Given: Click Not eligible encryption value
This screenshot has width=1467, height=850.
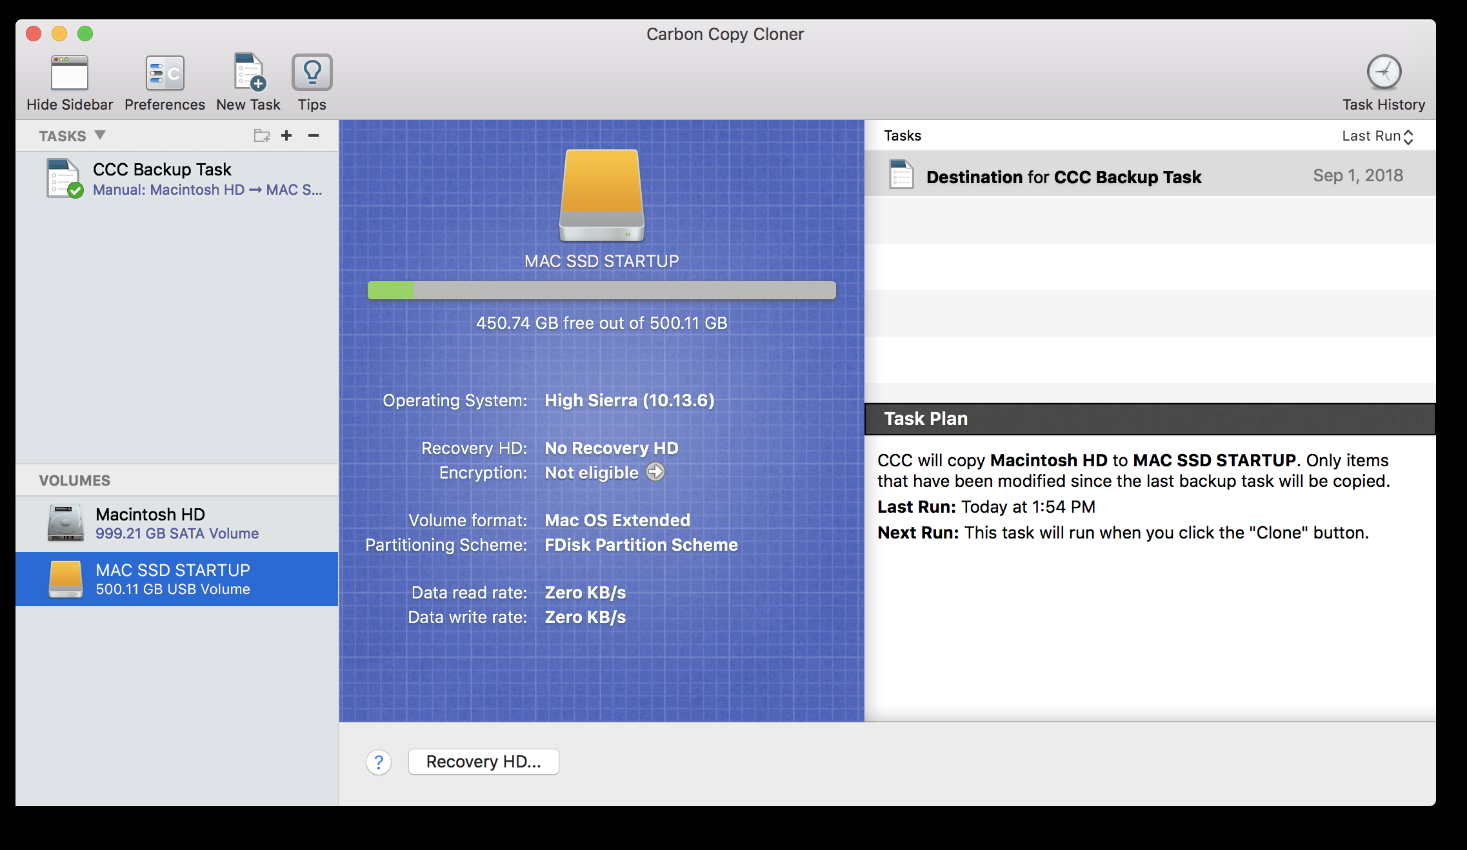Looking at the screenshot, I should coord(592,473).
